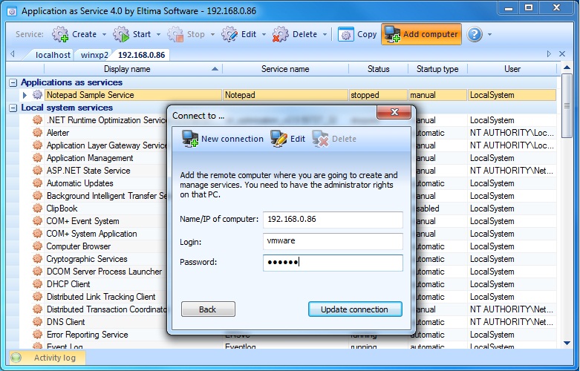Collapse the Applications as services group
The width and height of the screenshot is (580, 371).
pyautogui.click(x=13, y=82)
